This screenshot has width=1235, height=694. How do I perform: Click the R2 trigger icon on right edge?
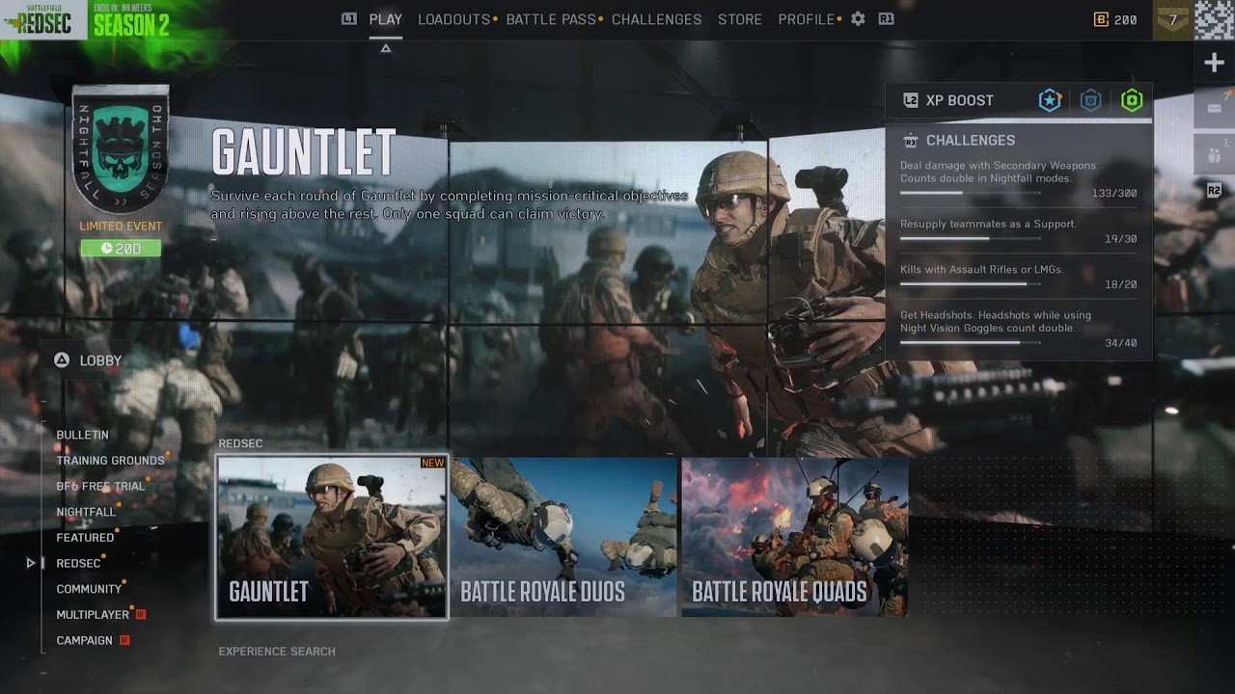pyautogui.click(x=1214, y=191)
